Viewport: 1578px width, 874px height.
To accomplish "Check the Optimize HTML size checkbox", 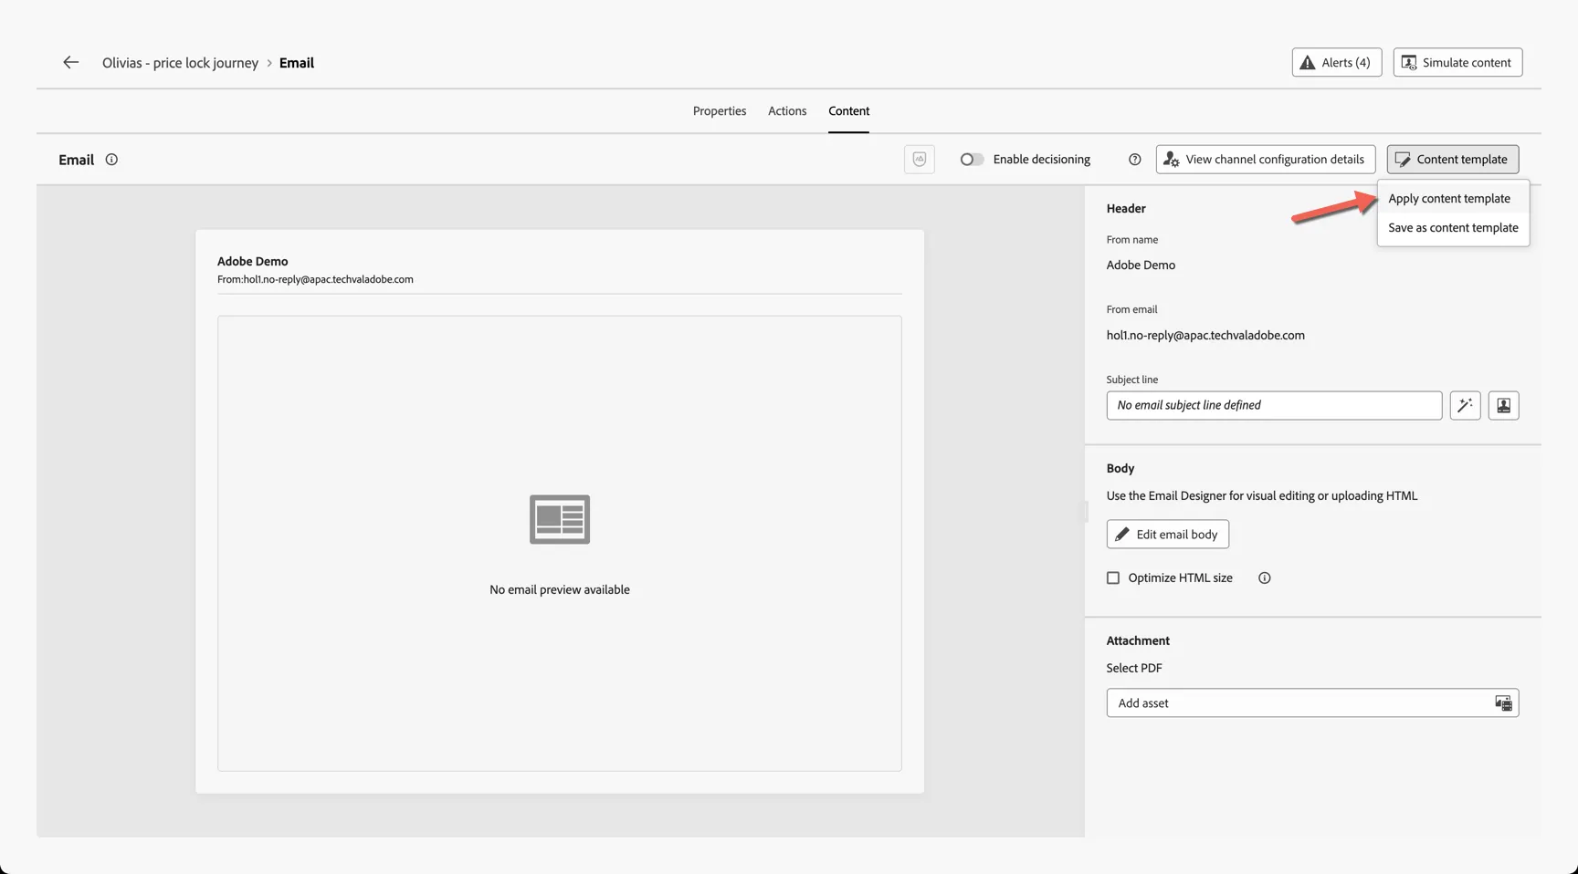I will [x=1112, y=577].
